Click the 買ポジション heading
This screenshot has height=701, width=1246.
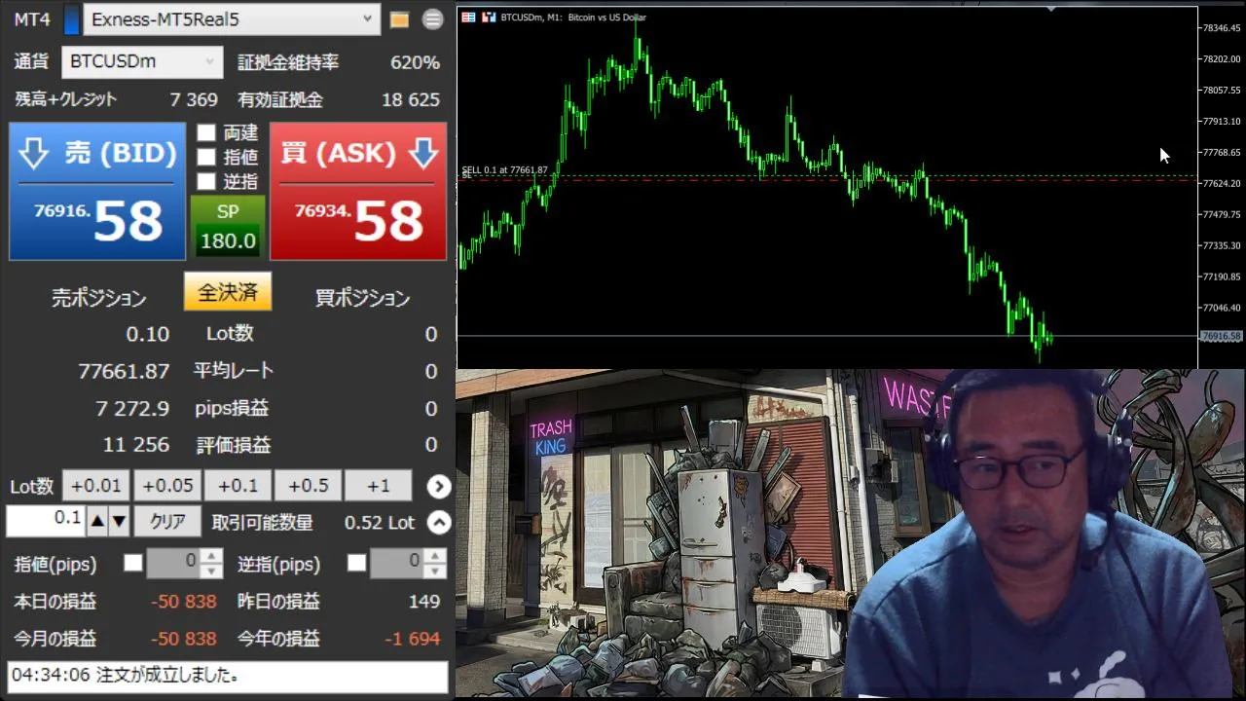click(x=362, y=299)
